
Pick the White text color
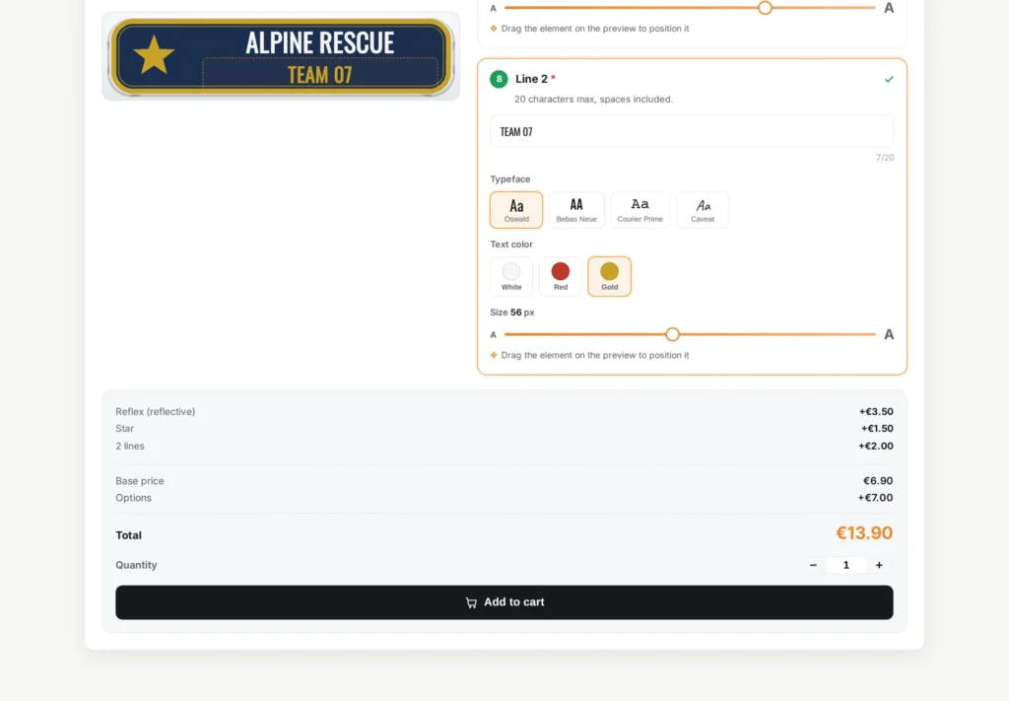(511, 277)
